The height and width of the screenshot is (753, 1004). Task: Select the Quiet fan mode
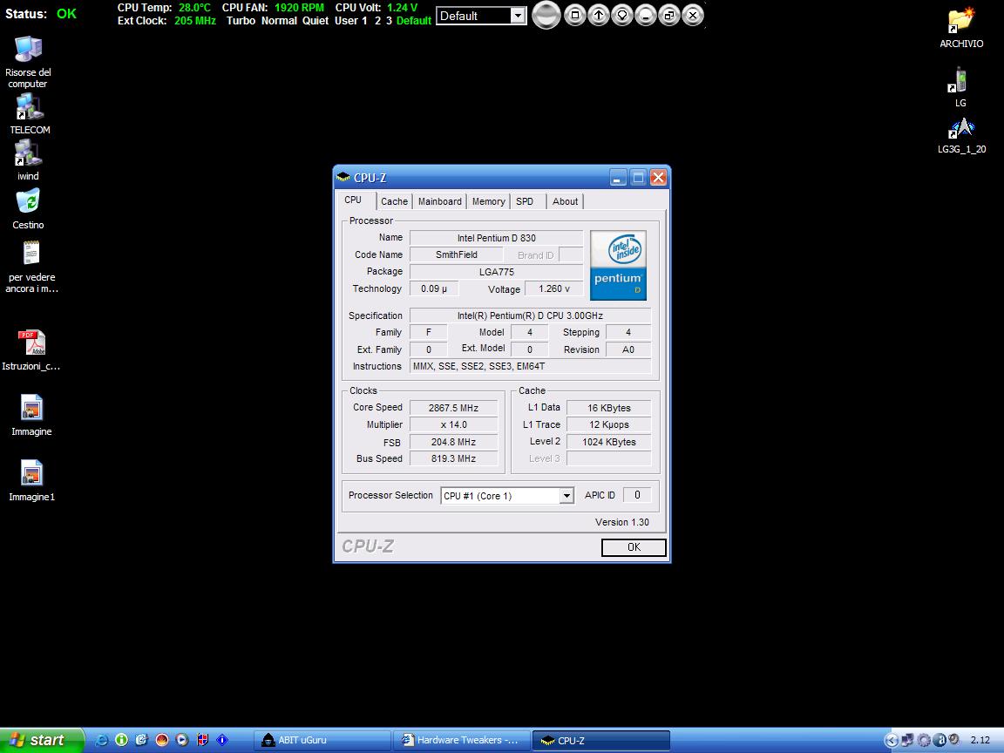pos(315,21)
